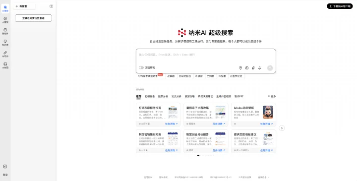Switch to the 股票分析 tab
The height and width of the screenshot is (181, 357).
click(x=163, y=97)
